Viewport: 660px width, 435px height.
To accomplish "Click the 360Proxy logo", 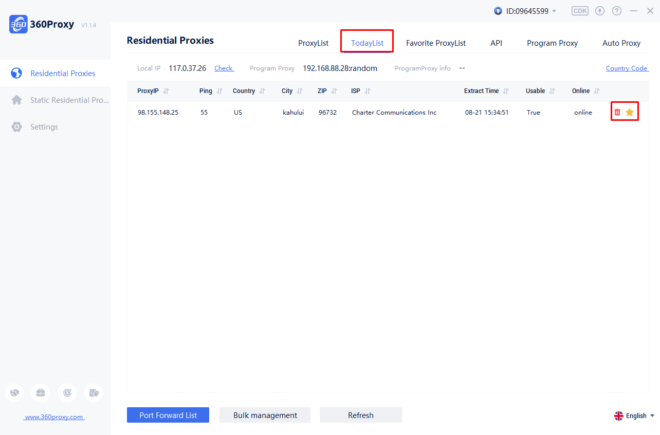I will (19, 24).
